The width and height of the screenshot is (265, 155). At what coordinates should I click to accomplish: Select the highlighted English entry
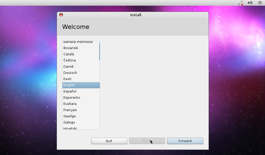(69, 85)
